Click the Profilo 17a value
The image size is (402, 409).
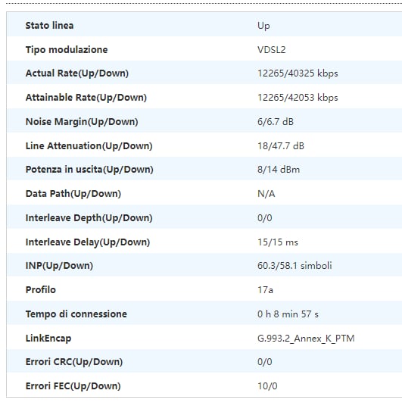pyautogui.click(x=265, y=290)
